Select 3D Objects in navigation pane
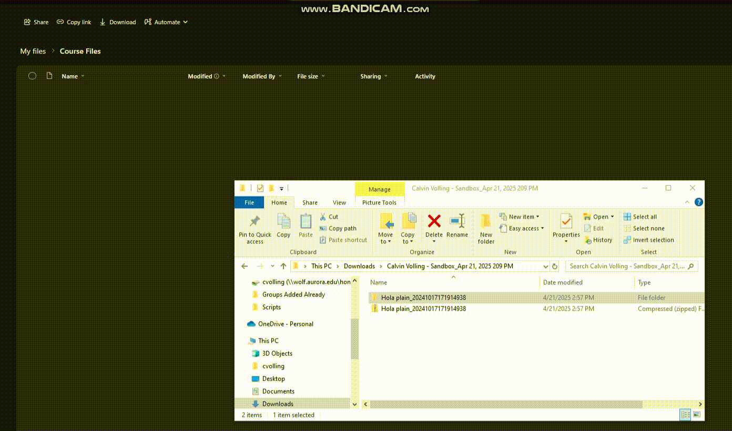Image resolution: width=732 pixels, height=431 pixels. point(277,353)
